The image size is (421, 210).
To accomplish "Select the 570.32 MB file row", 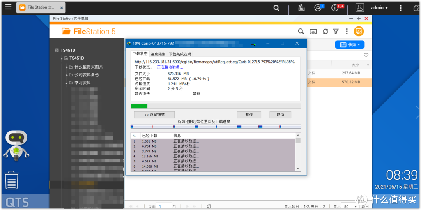I will pos(340,82).
